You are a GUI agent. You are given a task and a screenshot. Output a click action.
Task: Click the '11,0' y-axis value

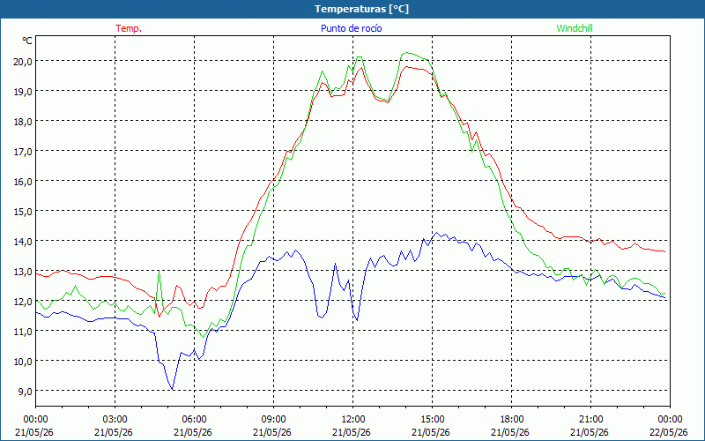(23, 332)
